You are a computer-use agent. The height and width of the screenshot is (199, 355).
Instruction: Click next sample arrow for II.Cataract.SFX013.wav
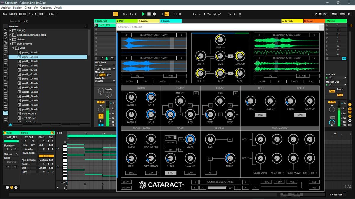[x=181, y=35]
